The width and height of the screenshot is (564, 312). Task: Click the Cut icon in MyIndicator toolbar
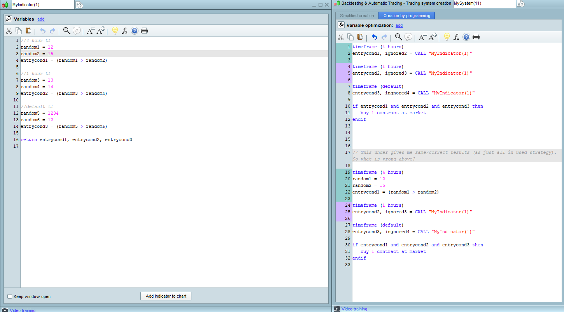(x=9, y=31)
